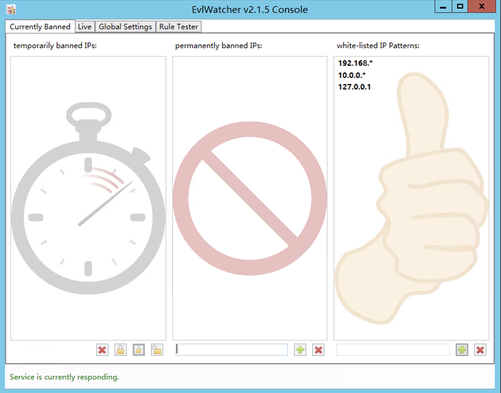Viewport: 501px width, 393px height.
Task: Click the white-list pattern input field
Action: pos(393,350)
